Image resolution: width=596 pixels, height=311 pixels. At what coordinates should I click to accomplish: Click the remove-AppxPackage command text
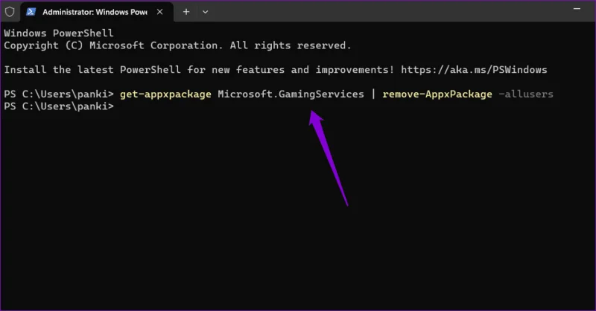(437, 94)
